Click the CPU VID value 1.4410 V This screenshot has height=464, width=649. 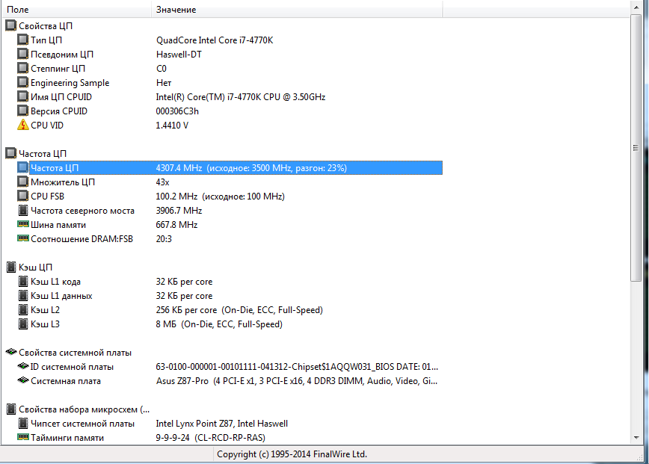coord(172,126)
